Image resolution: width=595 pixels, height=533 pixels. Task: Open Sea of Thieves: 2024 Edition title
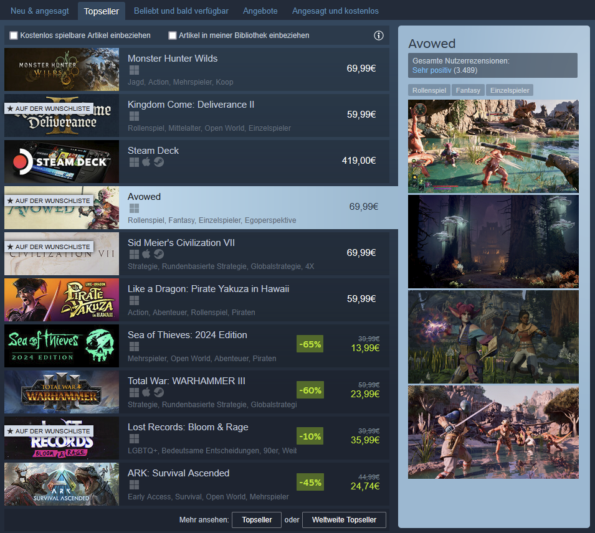(187, 335)
